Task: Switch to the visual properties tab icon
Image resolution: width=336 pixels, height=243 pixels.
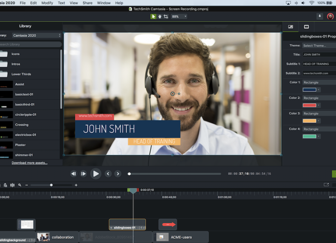Action: 291,27
